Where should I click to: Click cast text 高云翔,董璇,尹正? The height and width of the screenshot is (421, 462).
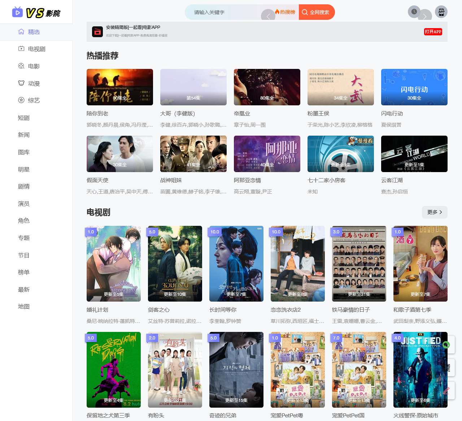[x=253, y=192]
